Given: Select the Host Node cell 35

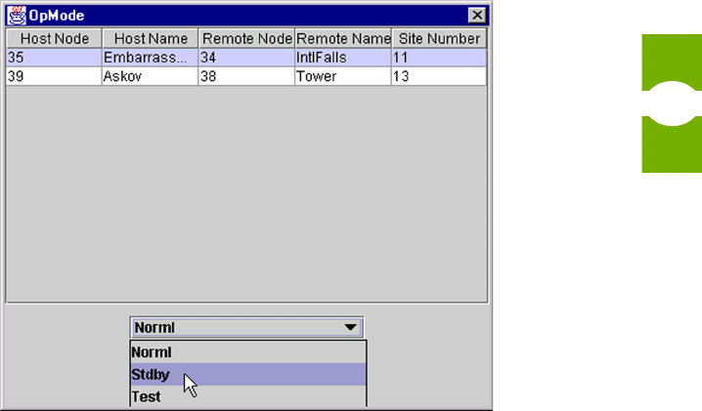Looking at the screenshot, I should pyautogui.click(x=54, y=58).
